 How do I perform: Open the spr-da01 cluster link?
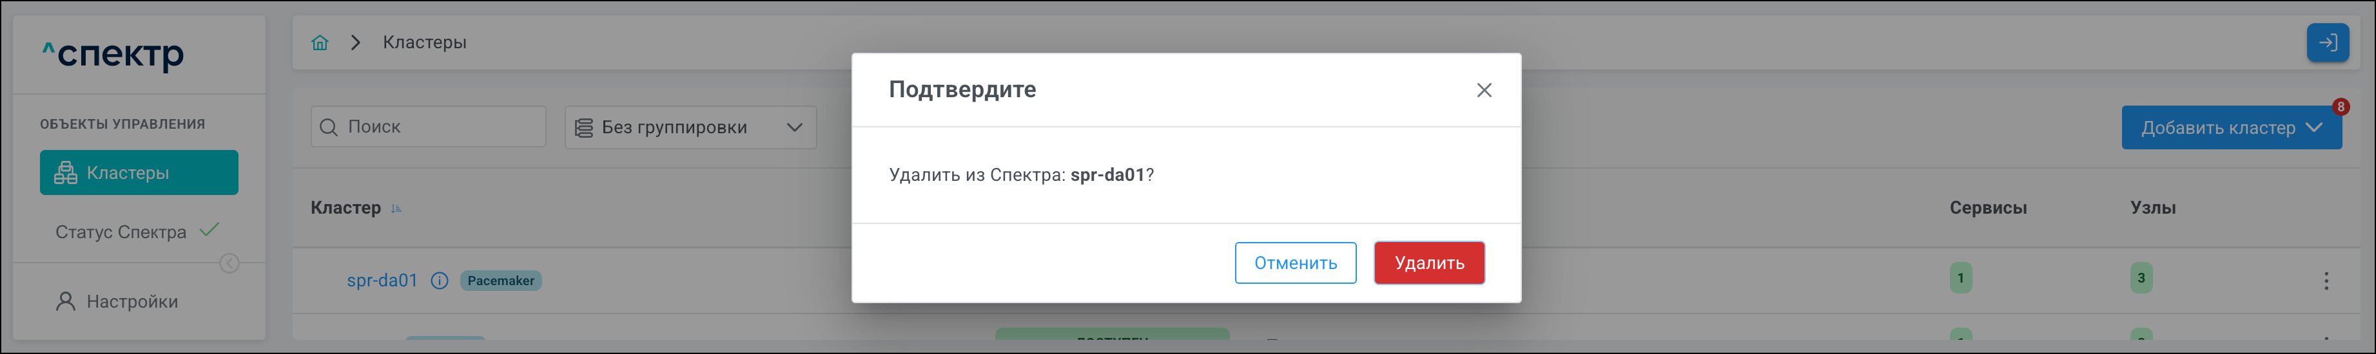[382, 280]
